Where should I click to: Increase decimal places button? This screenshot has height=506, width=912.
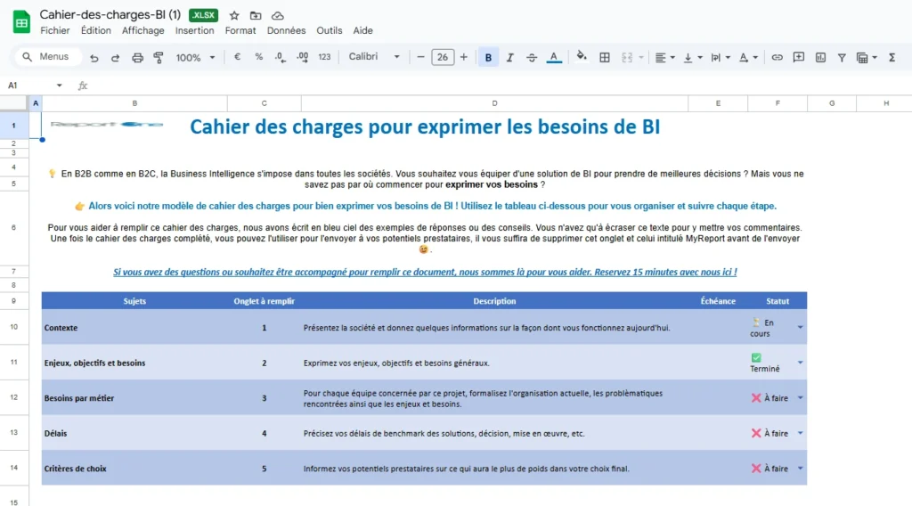coord(303,57)
